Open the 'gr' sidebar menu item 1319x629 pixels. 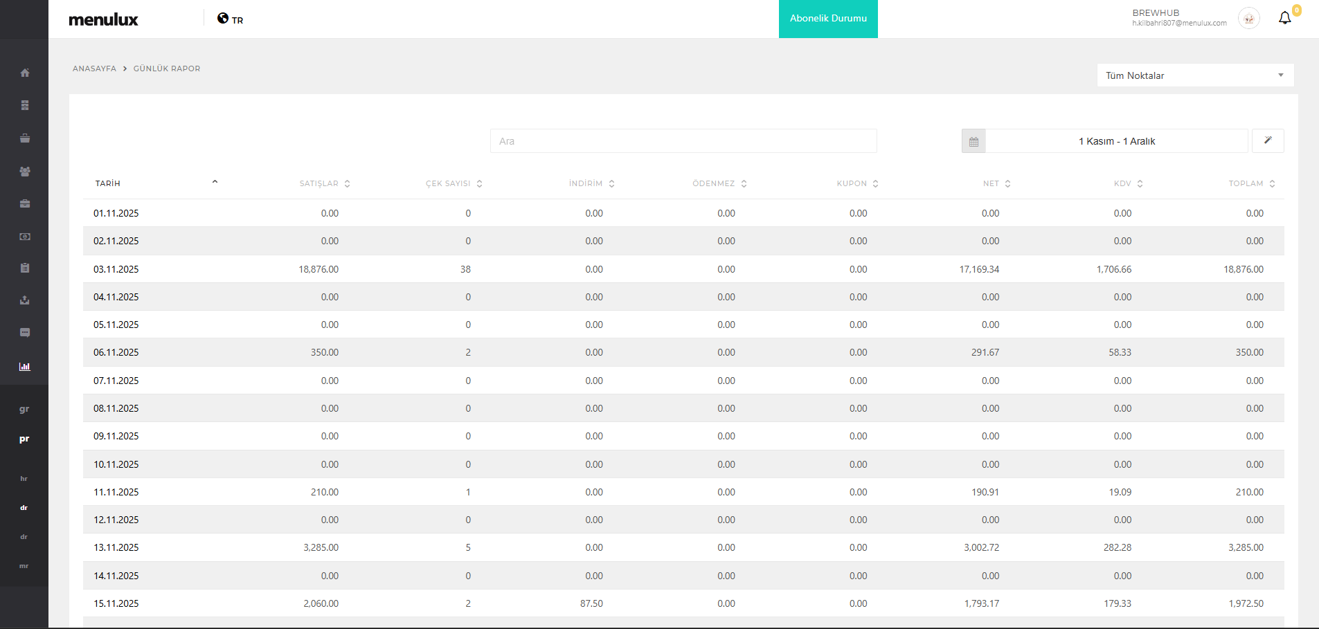[x=24, y=409]
